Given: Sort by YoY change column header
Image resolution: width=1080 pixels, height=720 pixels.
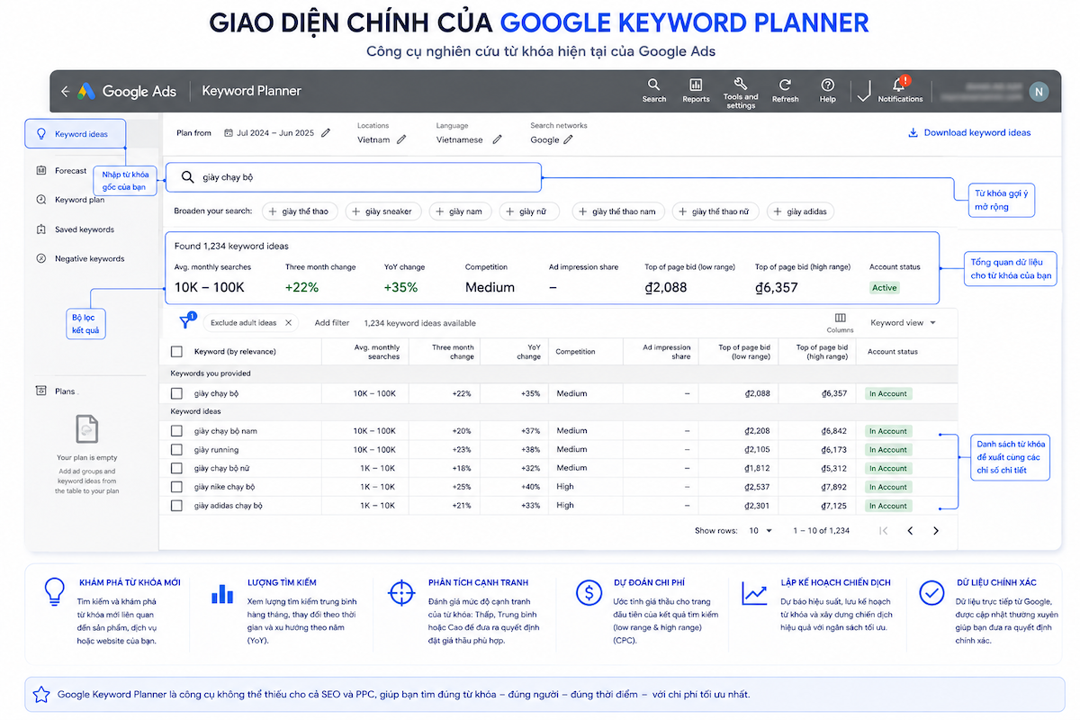Looking at the screenshot, I should (529, 352).
